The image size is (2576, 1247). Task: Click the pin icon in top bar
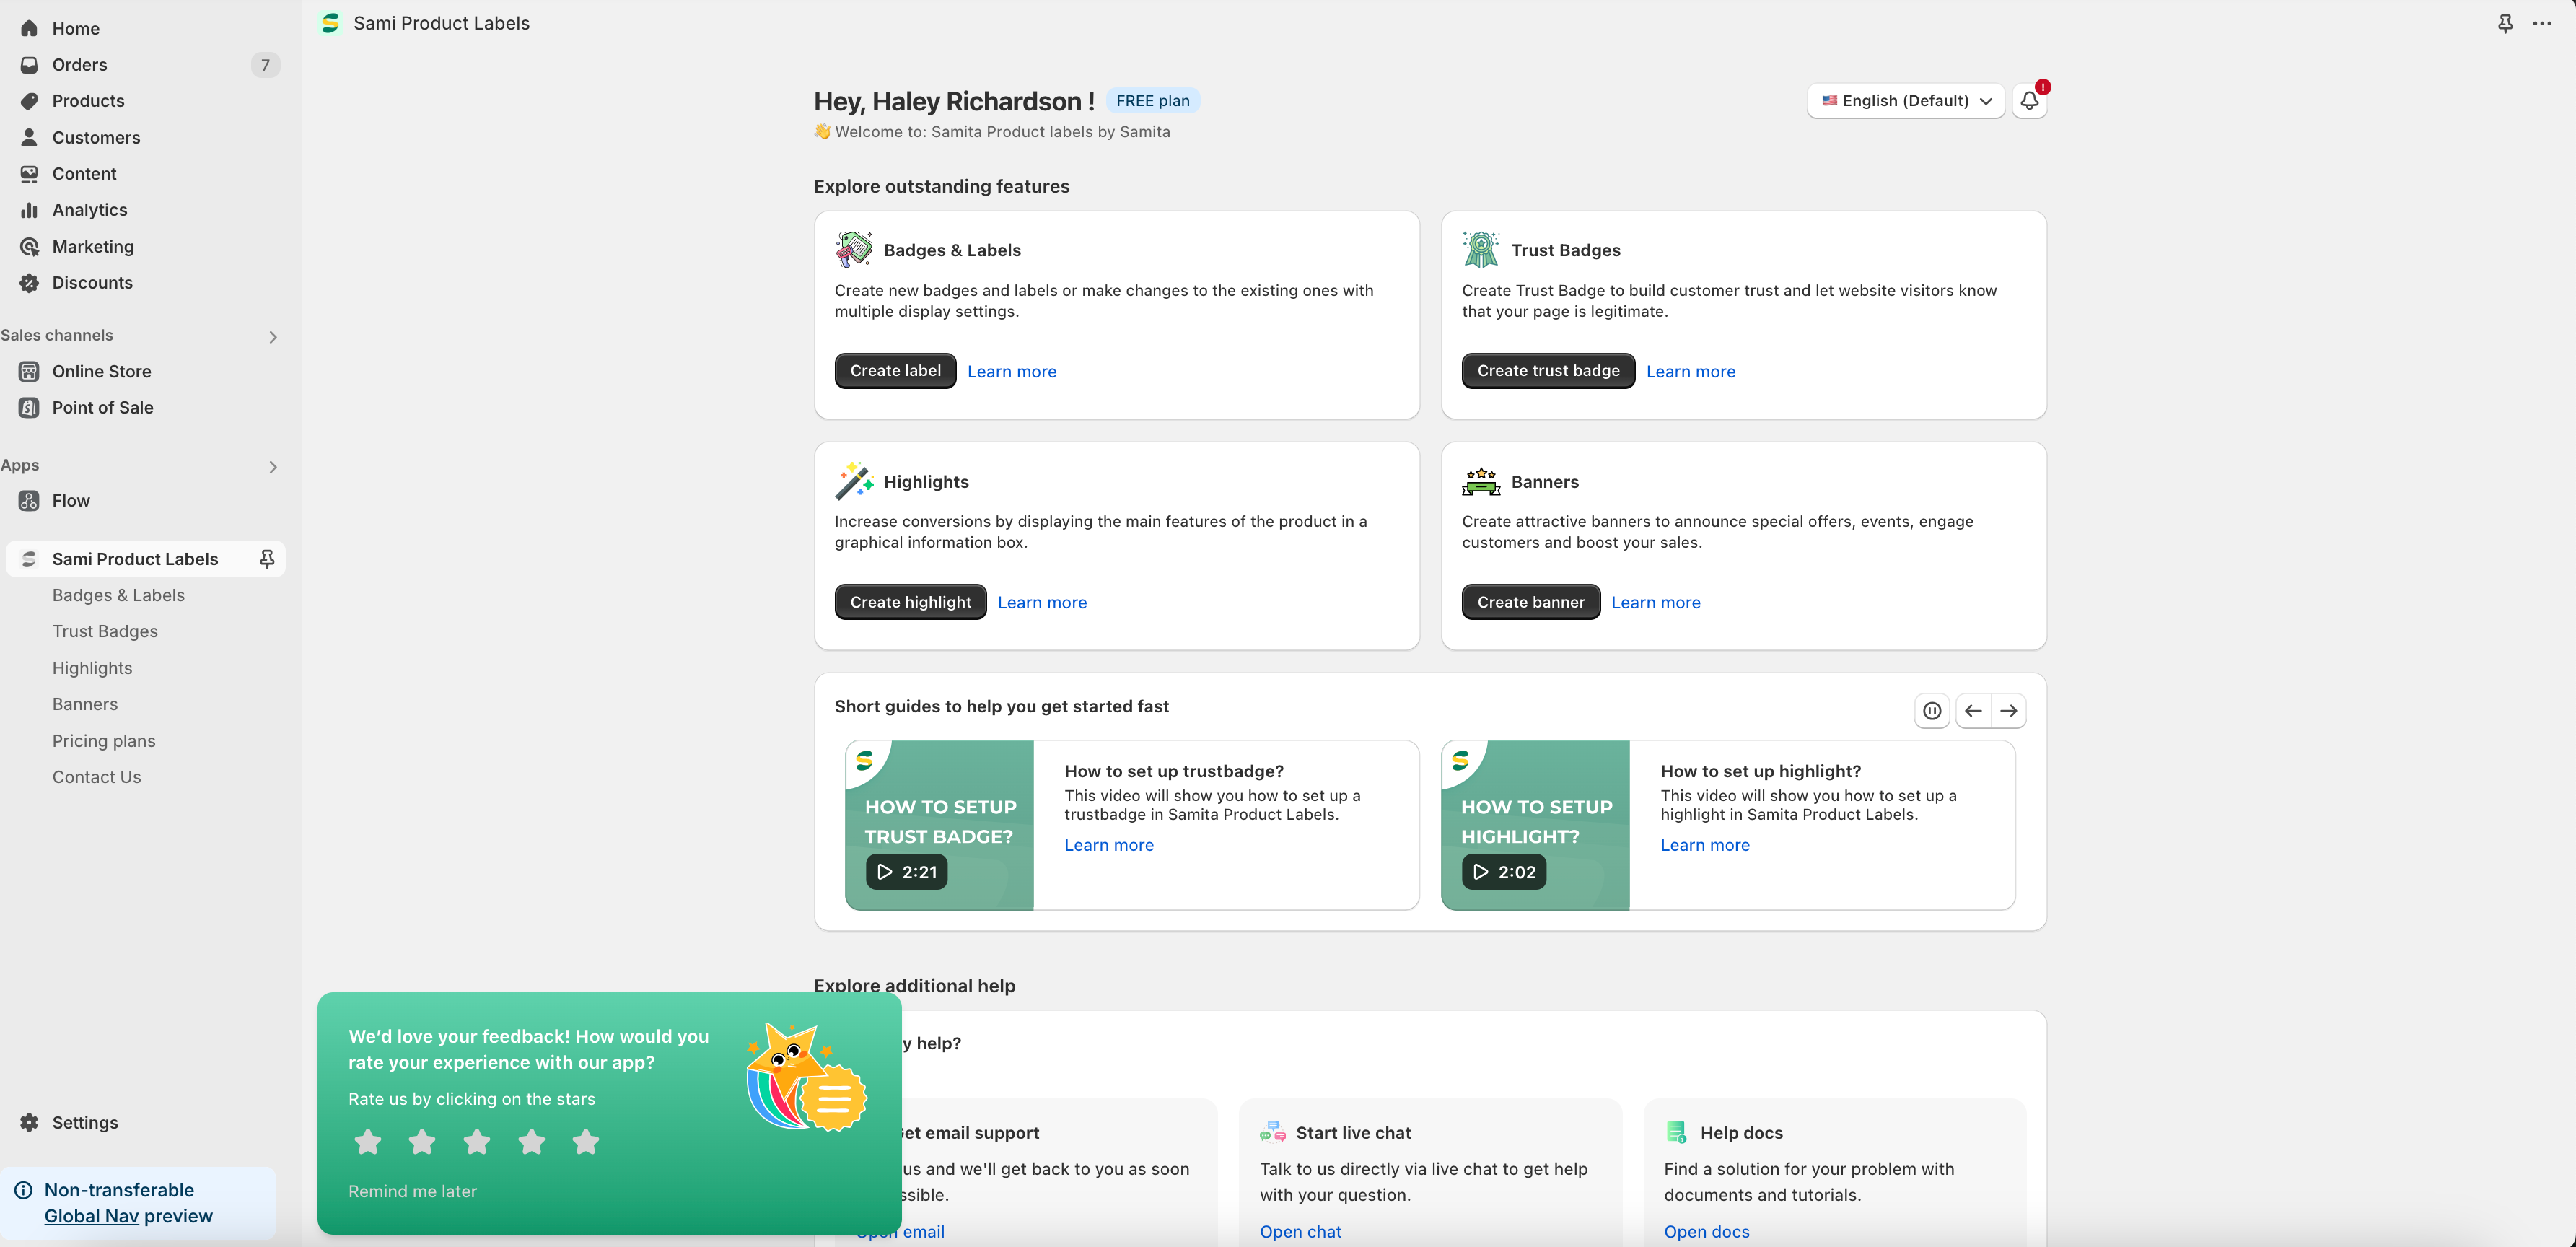[x=2505, y=23]
